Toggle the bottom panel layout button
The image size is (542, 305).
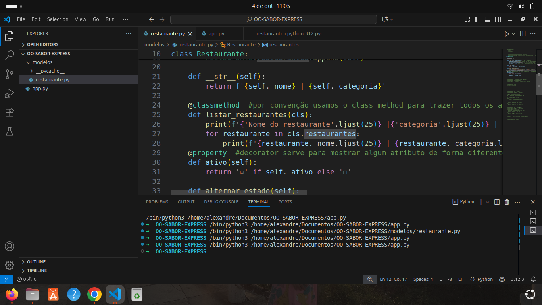tap(488, 19)
